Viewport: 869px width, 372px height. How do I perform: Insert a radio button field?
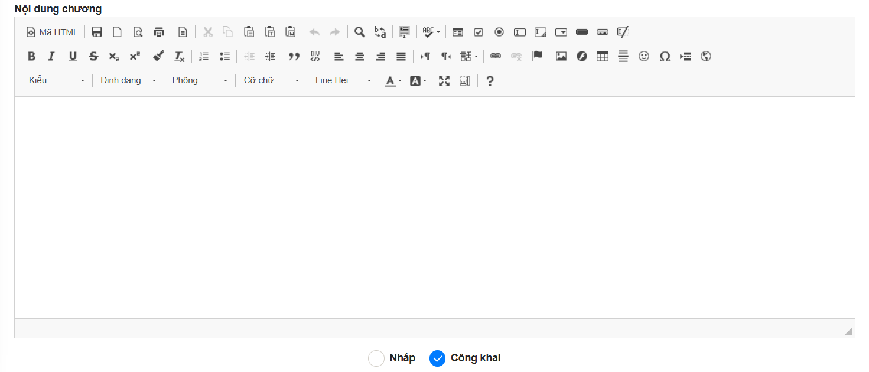click(499, 32)
